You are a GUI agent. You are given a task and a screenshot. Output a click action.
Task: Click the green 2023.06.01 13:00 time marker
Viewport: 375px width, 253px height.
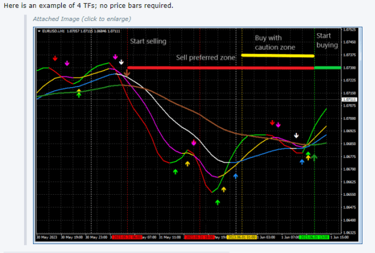(314, 237)
